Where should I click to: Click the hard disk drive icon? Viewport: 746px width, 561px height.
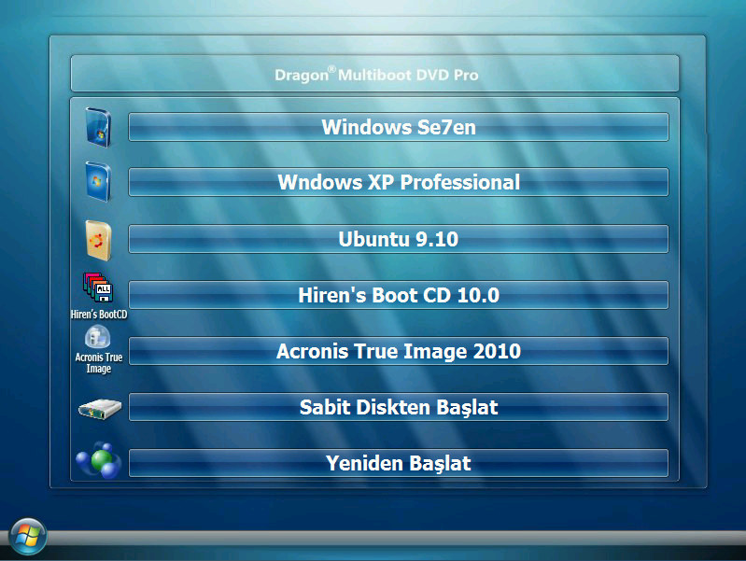pyautogui.click(x=100, y=409)
